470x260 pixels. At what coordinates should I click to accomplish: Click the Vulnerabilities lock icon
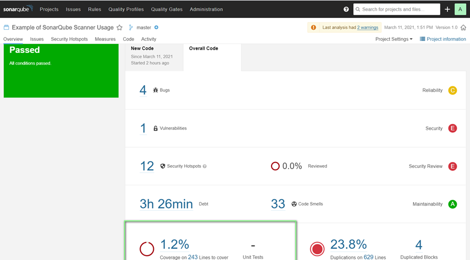[x=155, y=128]
